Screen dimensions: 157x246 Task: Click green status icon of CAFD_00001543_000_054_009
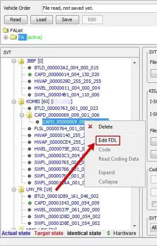point(30,203)
